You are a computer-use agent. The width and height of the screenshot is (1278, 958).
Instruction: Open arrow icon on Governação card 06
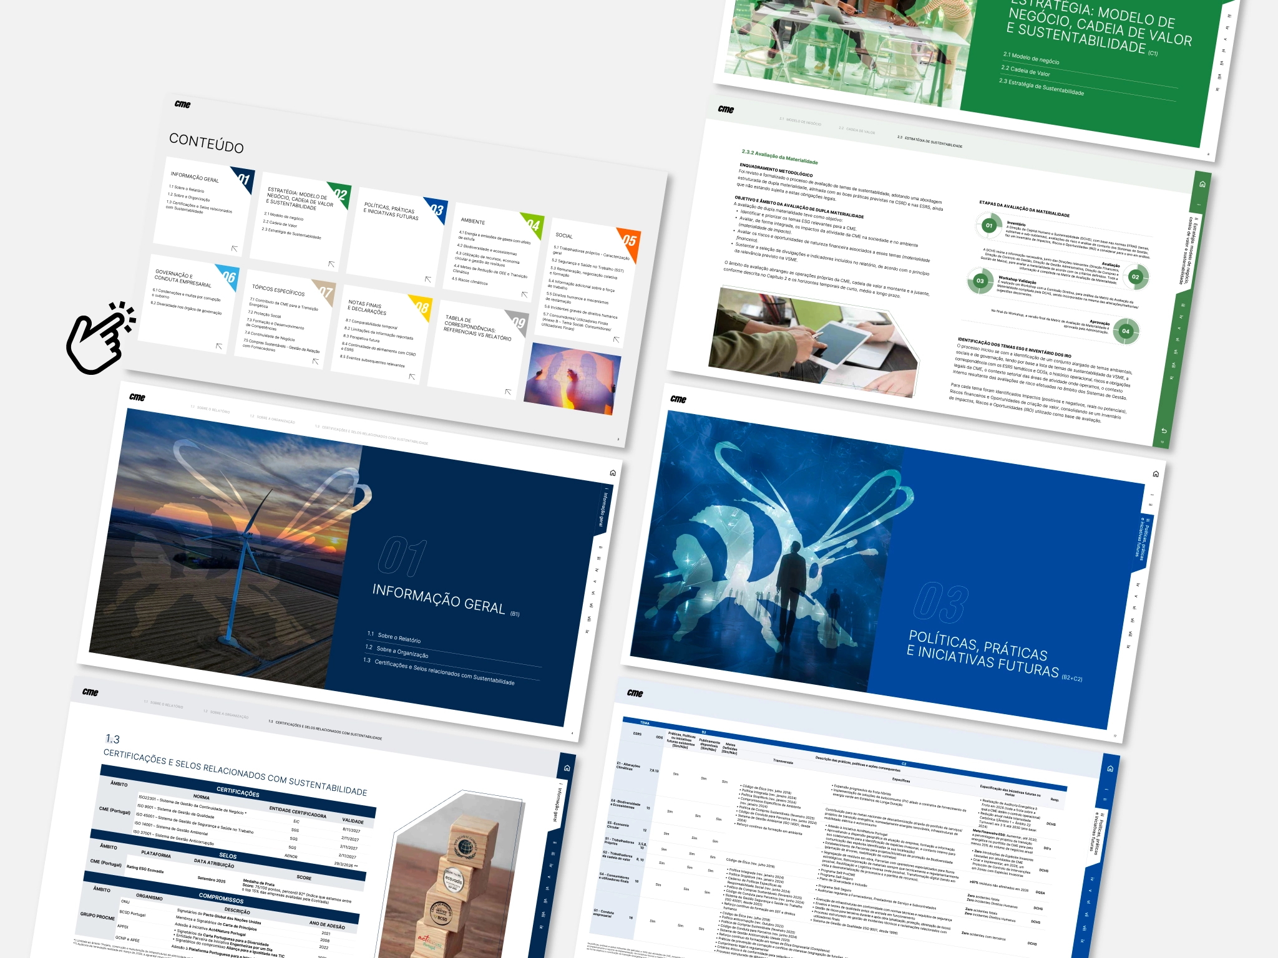point(219,346)
